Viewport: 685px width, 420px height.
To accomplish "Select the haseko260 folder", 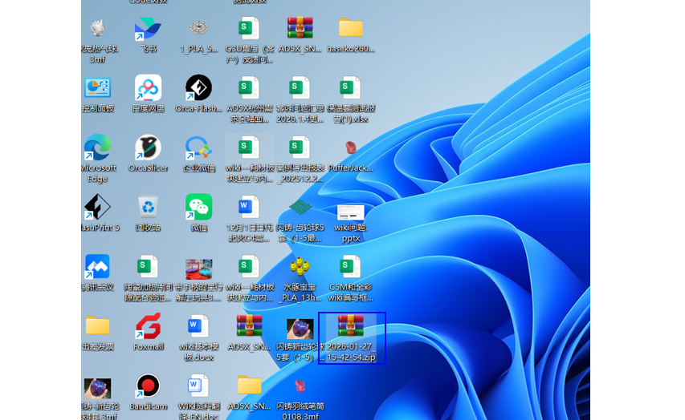I will [351, 29].
